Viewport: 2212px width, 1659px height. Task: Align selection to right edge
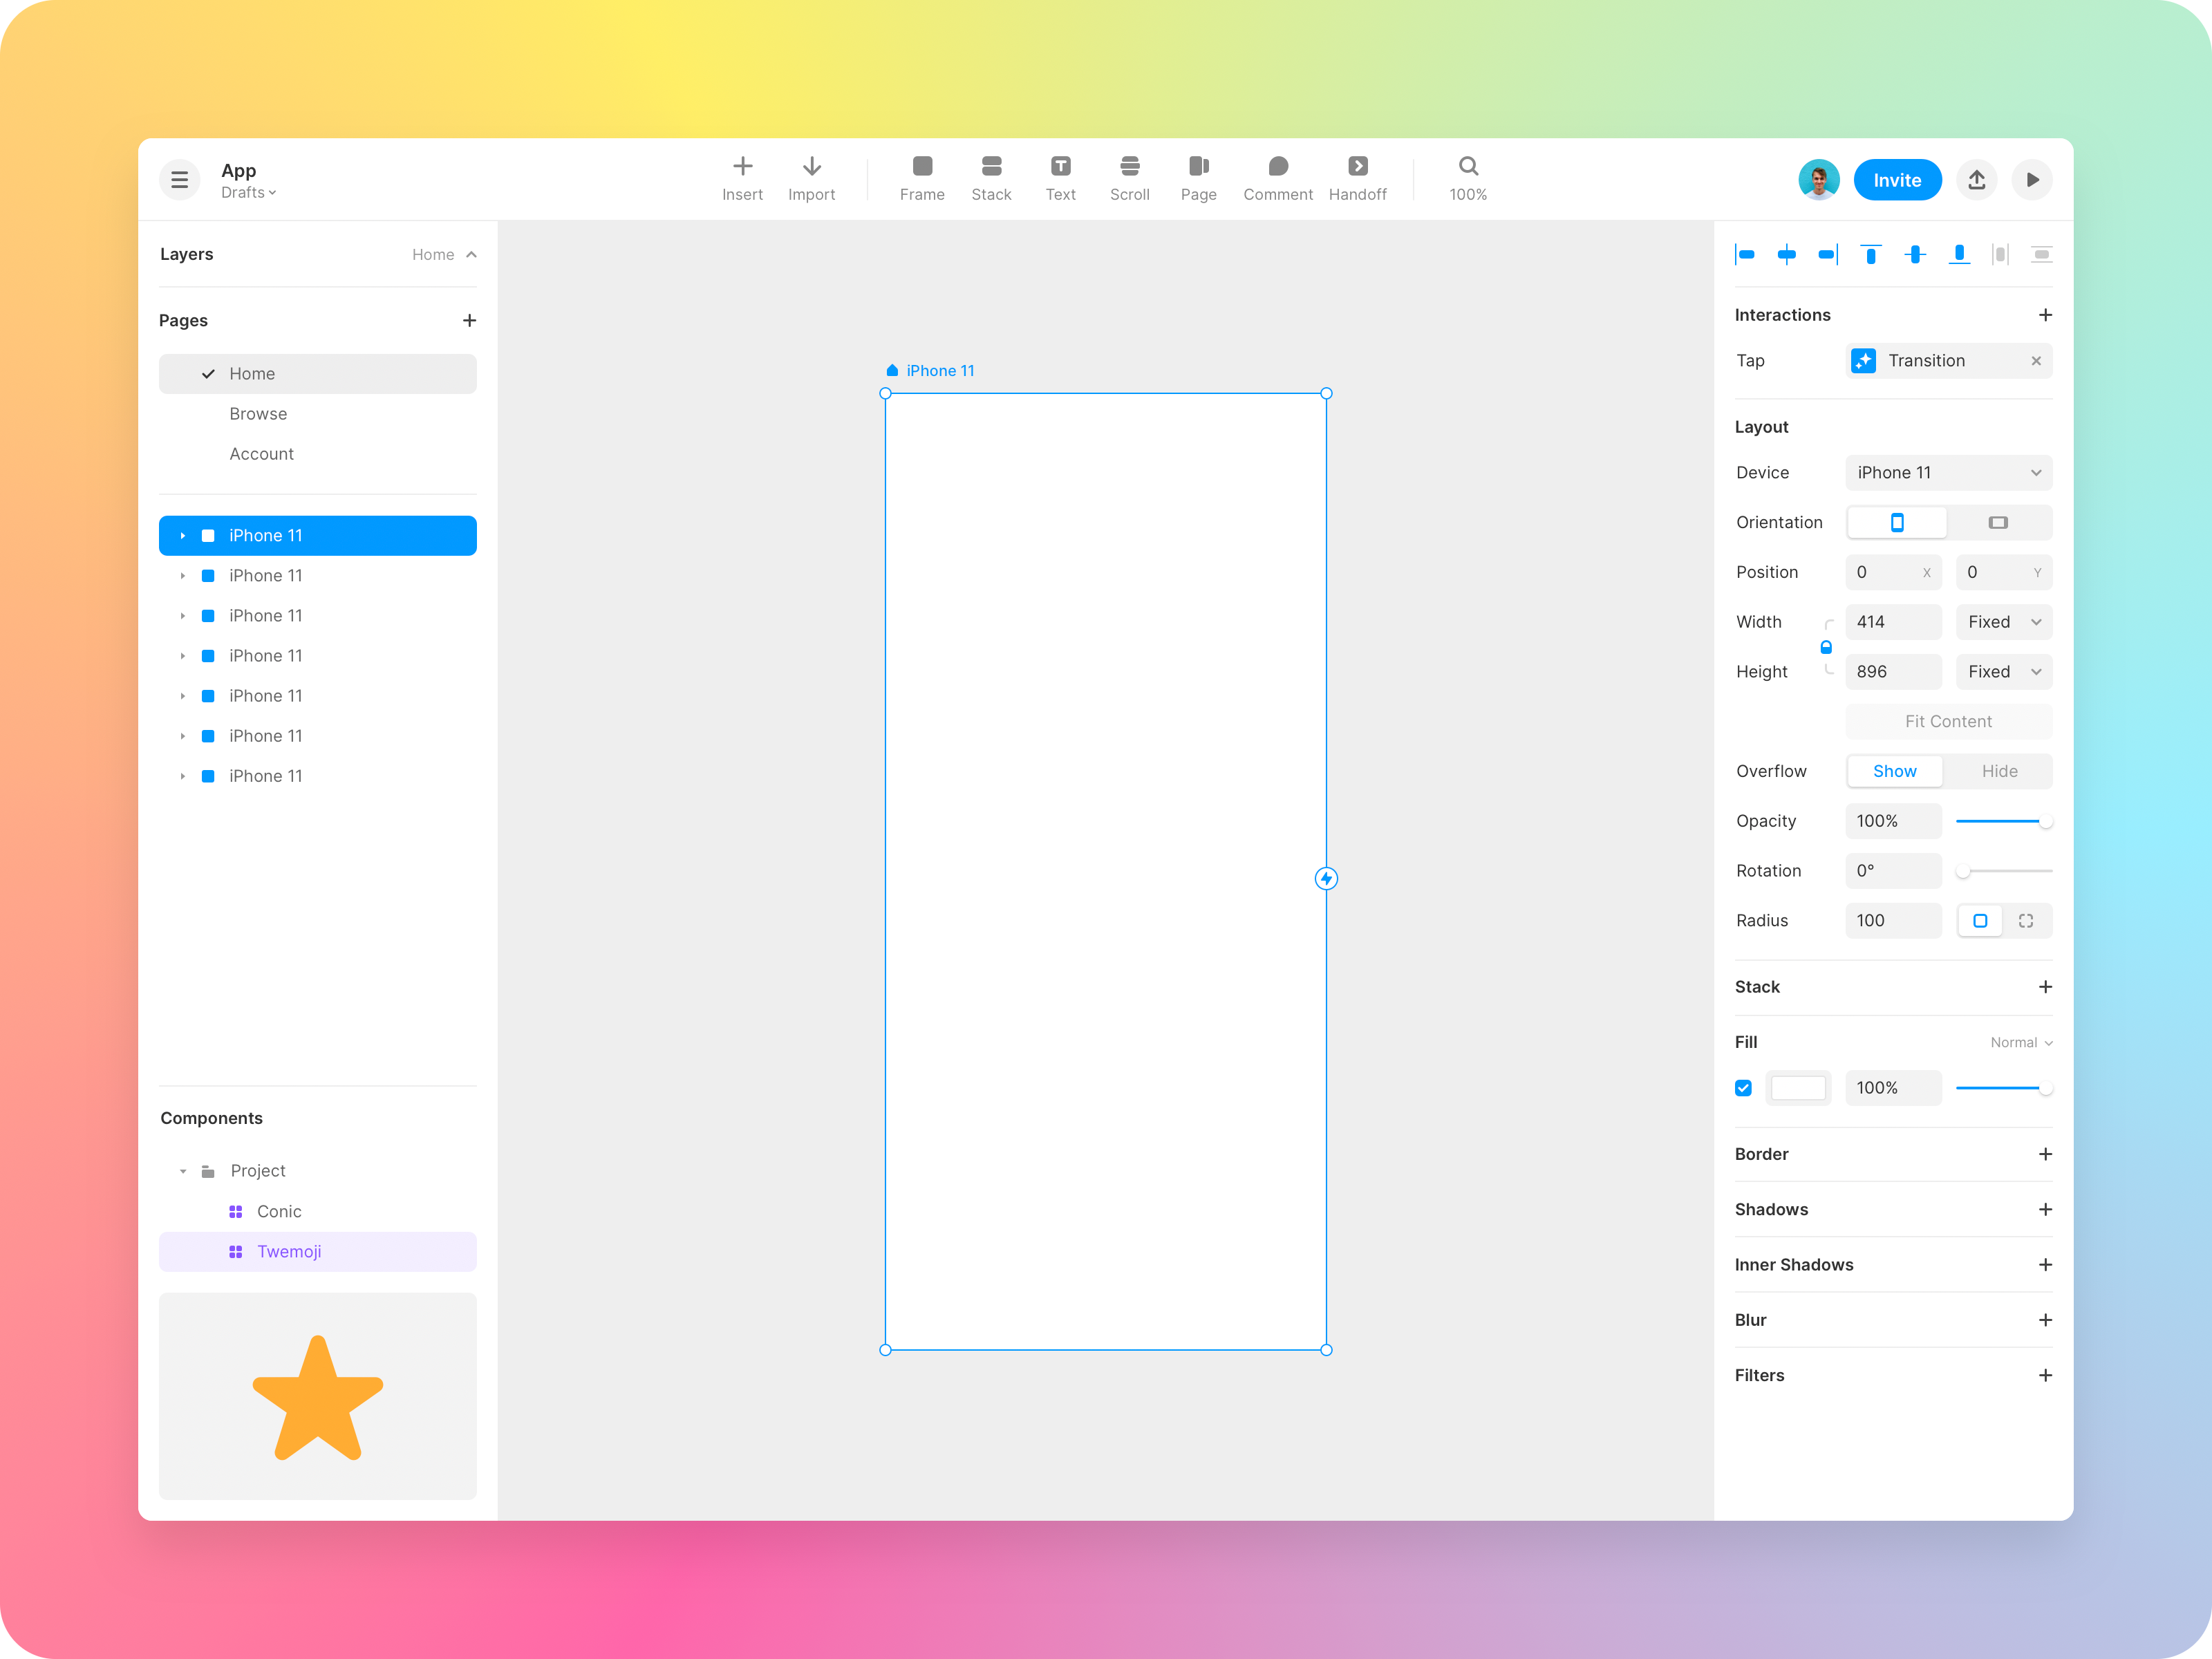pos(1828,255)
